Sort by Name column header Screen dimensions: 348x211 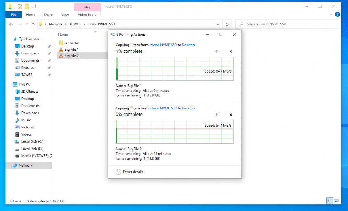tap(63, 35)
